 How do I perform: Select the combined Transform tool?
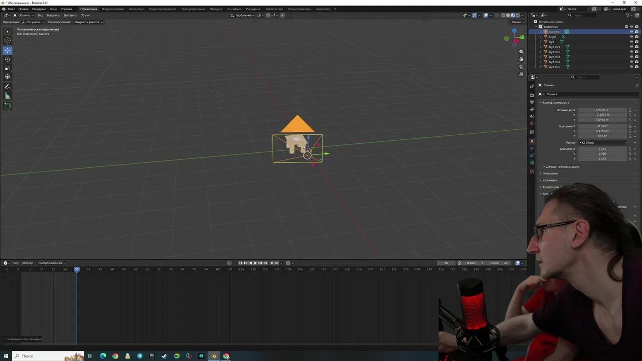[8, 77]
